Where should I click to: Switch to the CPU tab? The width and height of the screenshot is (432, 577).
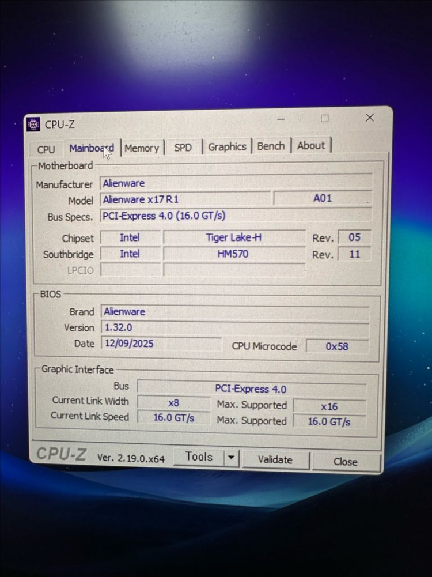tap(46, 149)
